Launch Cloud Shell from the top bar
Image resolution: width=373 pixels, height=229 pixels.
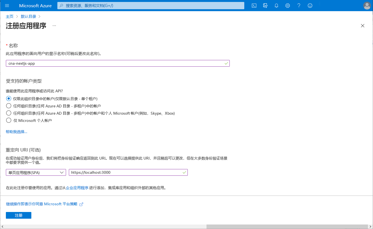(x=254, y=6)
